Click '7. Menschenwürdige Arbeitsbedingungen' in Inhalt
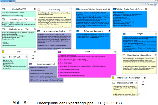This screenshot has width=158, height=105. 71,75
